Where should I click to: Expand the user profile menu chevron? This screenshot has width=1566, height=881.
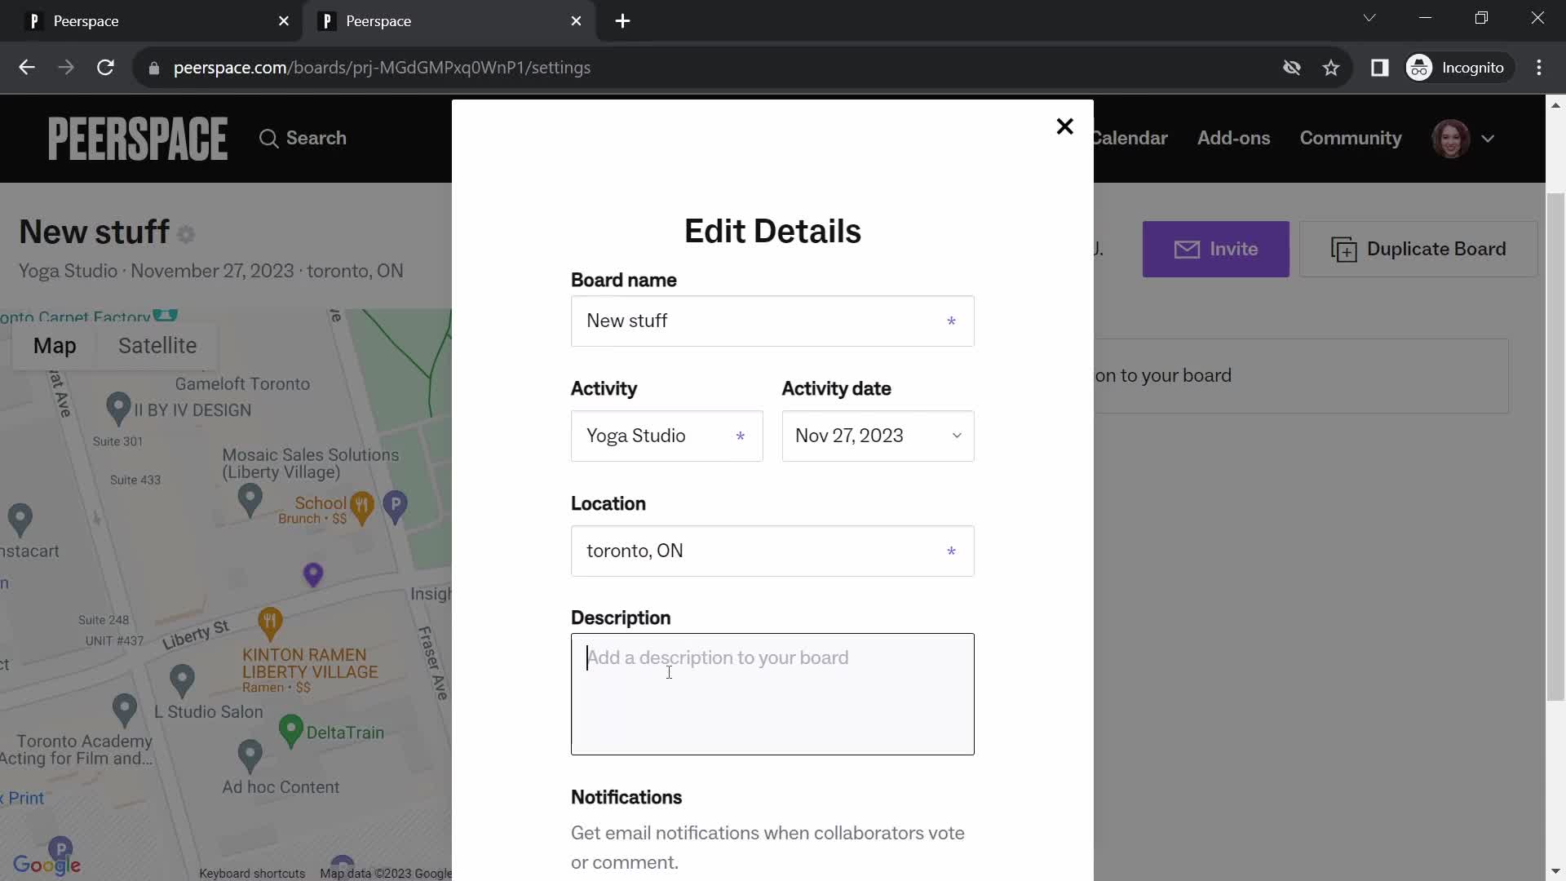point(1488,138)
